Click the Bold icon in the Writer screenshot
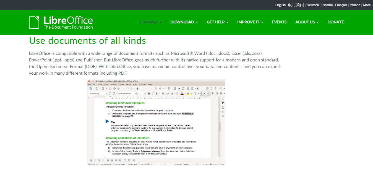Screen dimensions: 373x181 (x=149, y=93)
